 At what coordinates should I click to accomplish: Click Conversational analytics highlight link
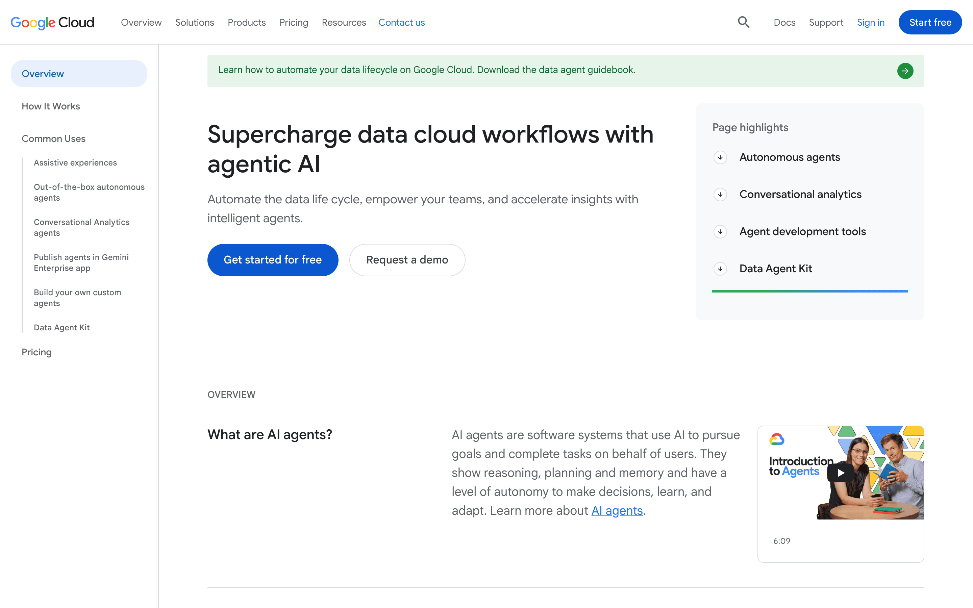point(800,195)
